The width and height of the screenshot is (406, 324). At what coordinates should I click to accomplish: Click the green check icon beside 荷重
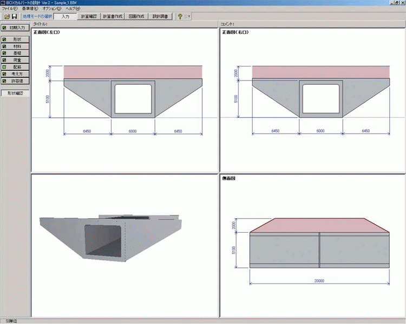pyautogui.click(x=4, y=60)
